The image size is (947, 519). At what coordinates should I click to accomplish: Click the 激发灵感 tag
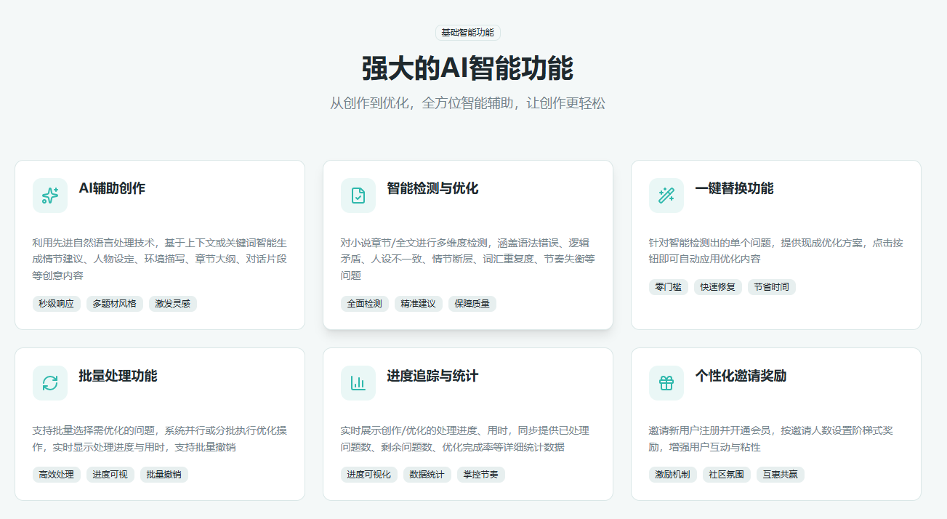coord(172,303)
